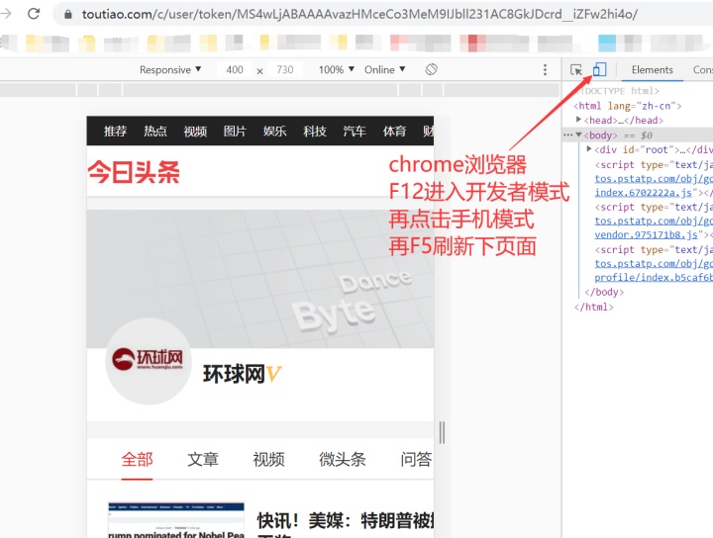Select the 全部 content tab
Screen dimensions: 713x538
(x=137, y=460)
